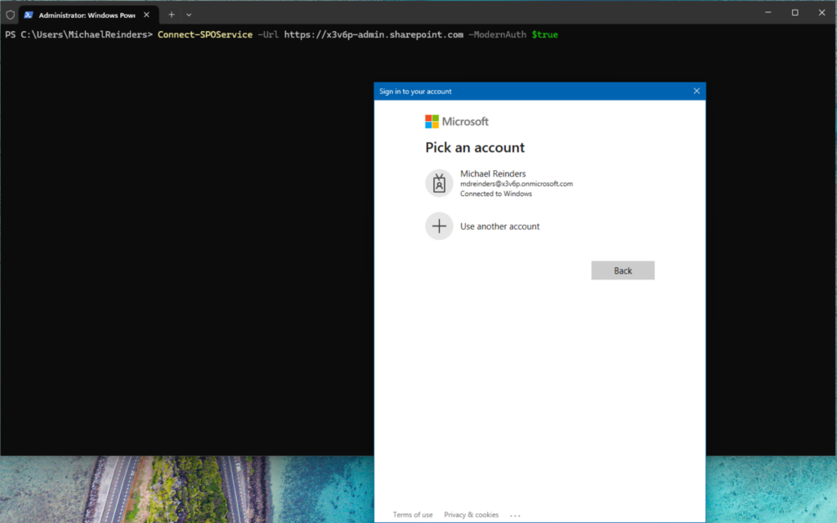The image size is (837, 523).
Task: Choose Use another account
Action: [499, 226]
